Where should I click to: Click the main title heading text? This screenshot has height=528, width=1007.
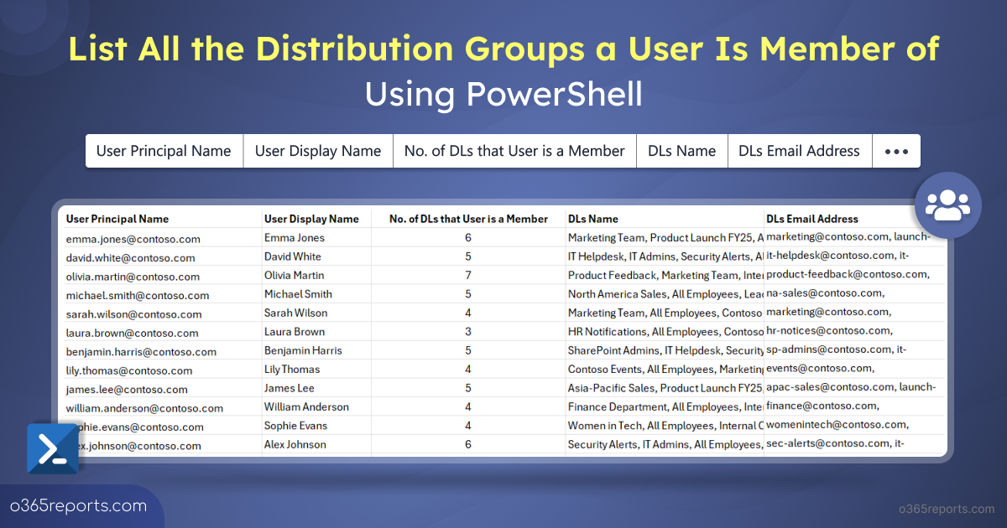pyautogui.click(x=503, y=49)
